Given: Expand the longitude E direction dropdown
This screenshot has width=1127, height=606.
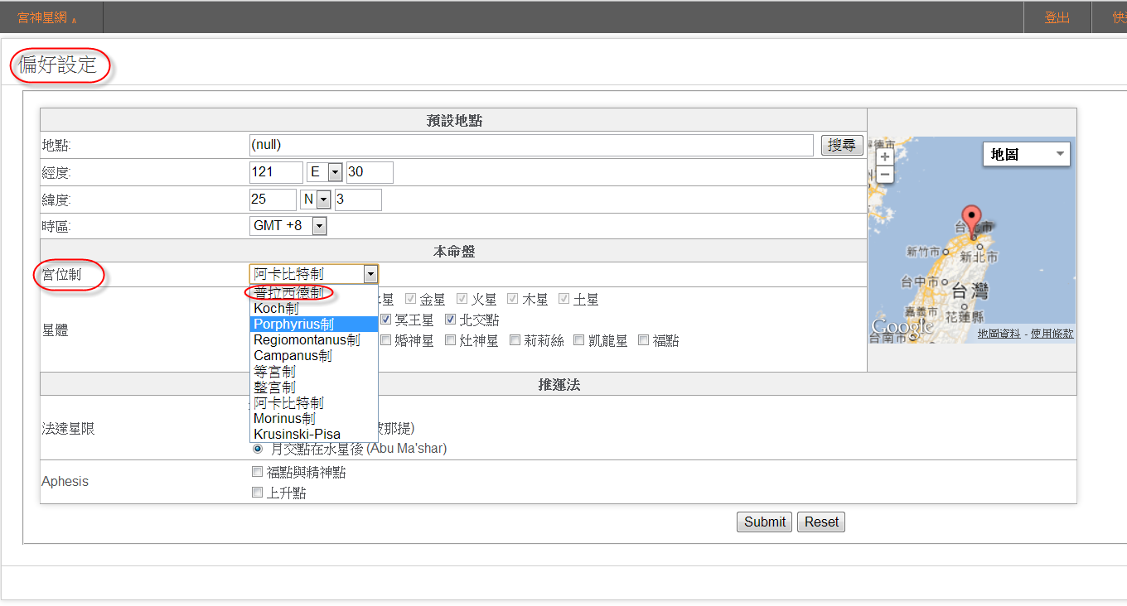Looking at the screenshot, I should 335,172.
